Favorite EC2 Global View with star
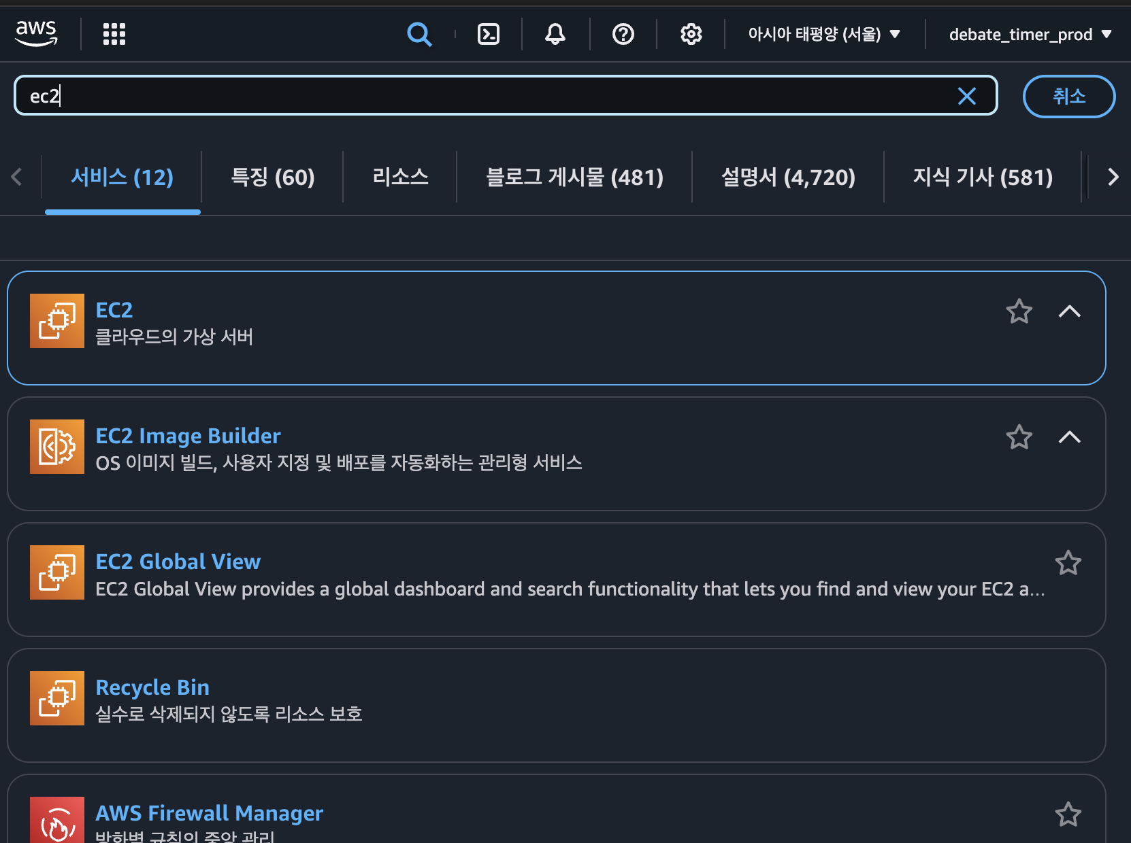This screenshot has width=1131, height=843. coord(1068,563)
